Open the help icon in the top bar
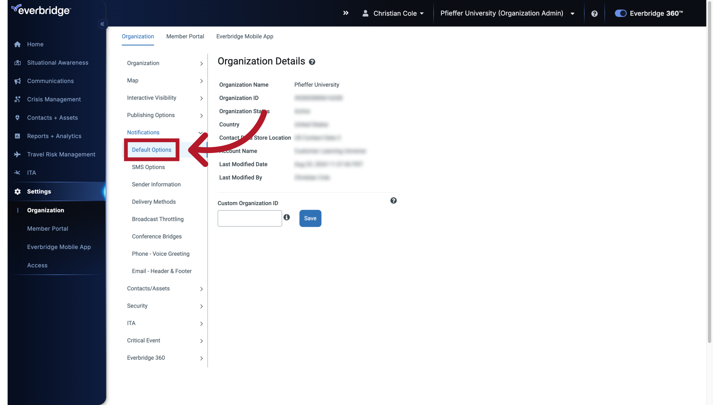720x405 pixels. (x=594, y=13)
